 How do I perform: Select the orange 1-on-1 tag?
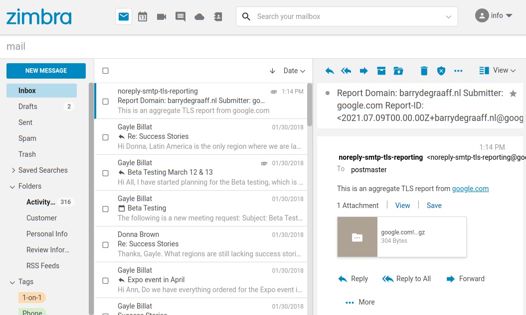click(x=32, y=298)
